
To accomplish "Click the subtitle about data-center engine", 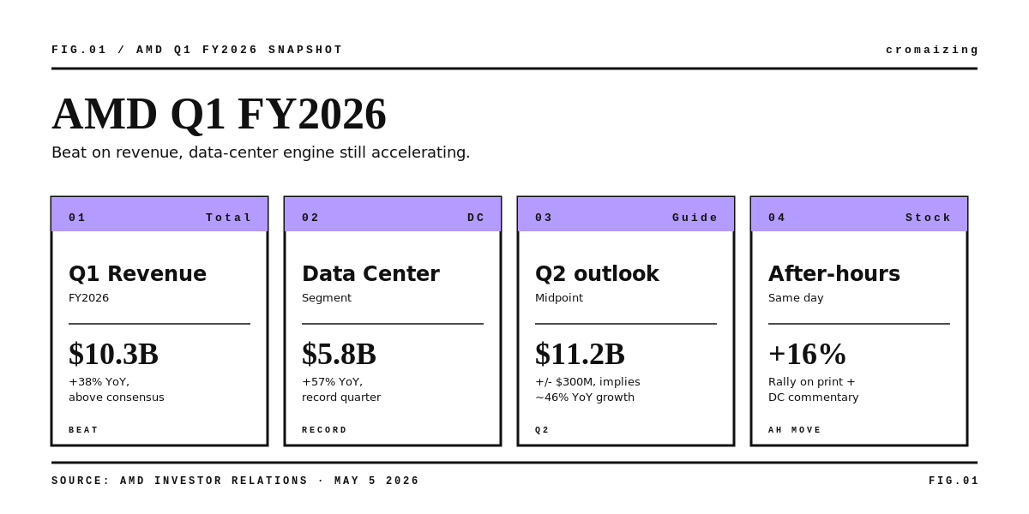I will [x=261, y=152].
